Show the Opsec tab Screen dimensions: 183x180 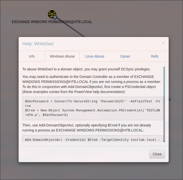point(125,56)
